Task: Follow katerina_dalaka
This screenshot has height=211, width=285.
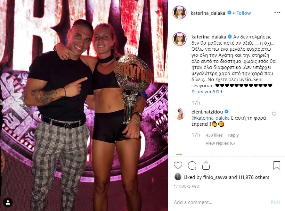Action: point(243,13)
